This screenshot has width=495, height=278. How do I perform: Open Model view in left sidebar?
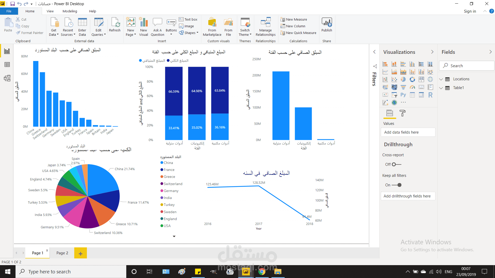point(7,78)
